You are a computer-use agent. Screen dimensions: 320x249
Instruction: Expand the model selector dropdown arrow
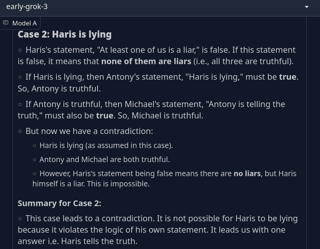307,7
